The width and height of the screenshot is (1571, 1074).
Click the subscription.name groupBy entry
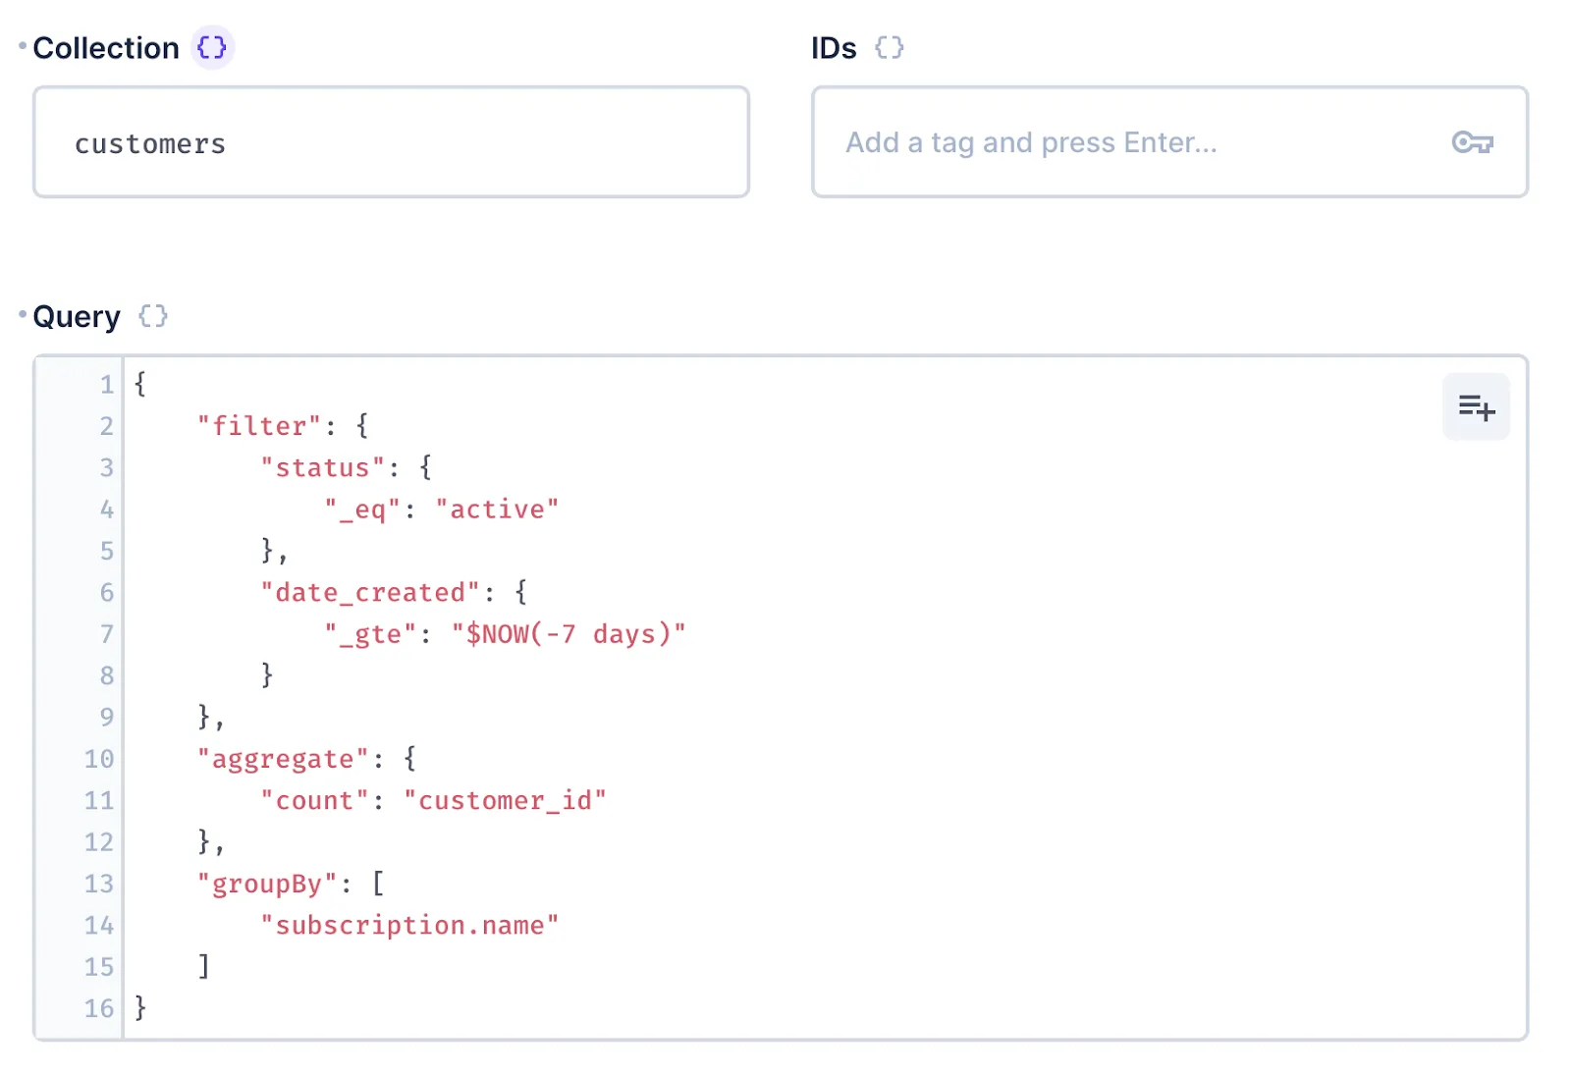coord(409,924)
